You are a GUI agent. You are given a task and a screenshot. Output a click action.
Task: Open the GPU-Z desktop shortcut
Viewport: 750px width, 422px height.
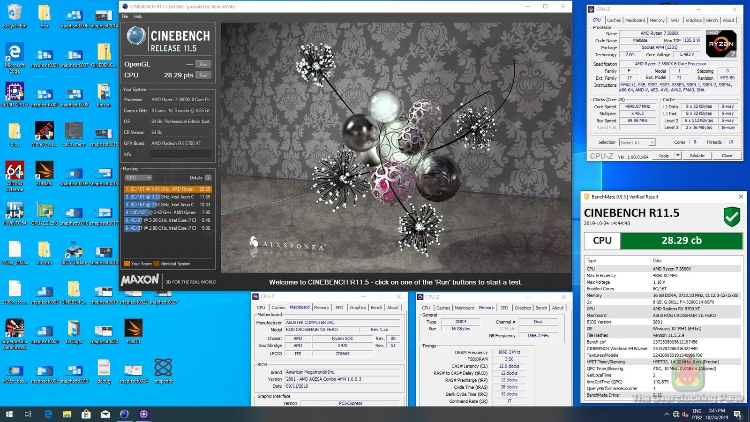click(x=45, y=211)
